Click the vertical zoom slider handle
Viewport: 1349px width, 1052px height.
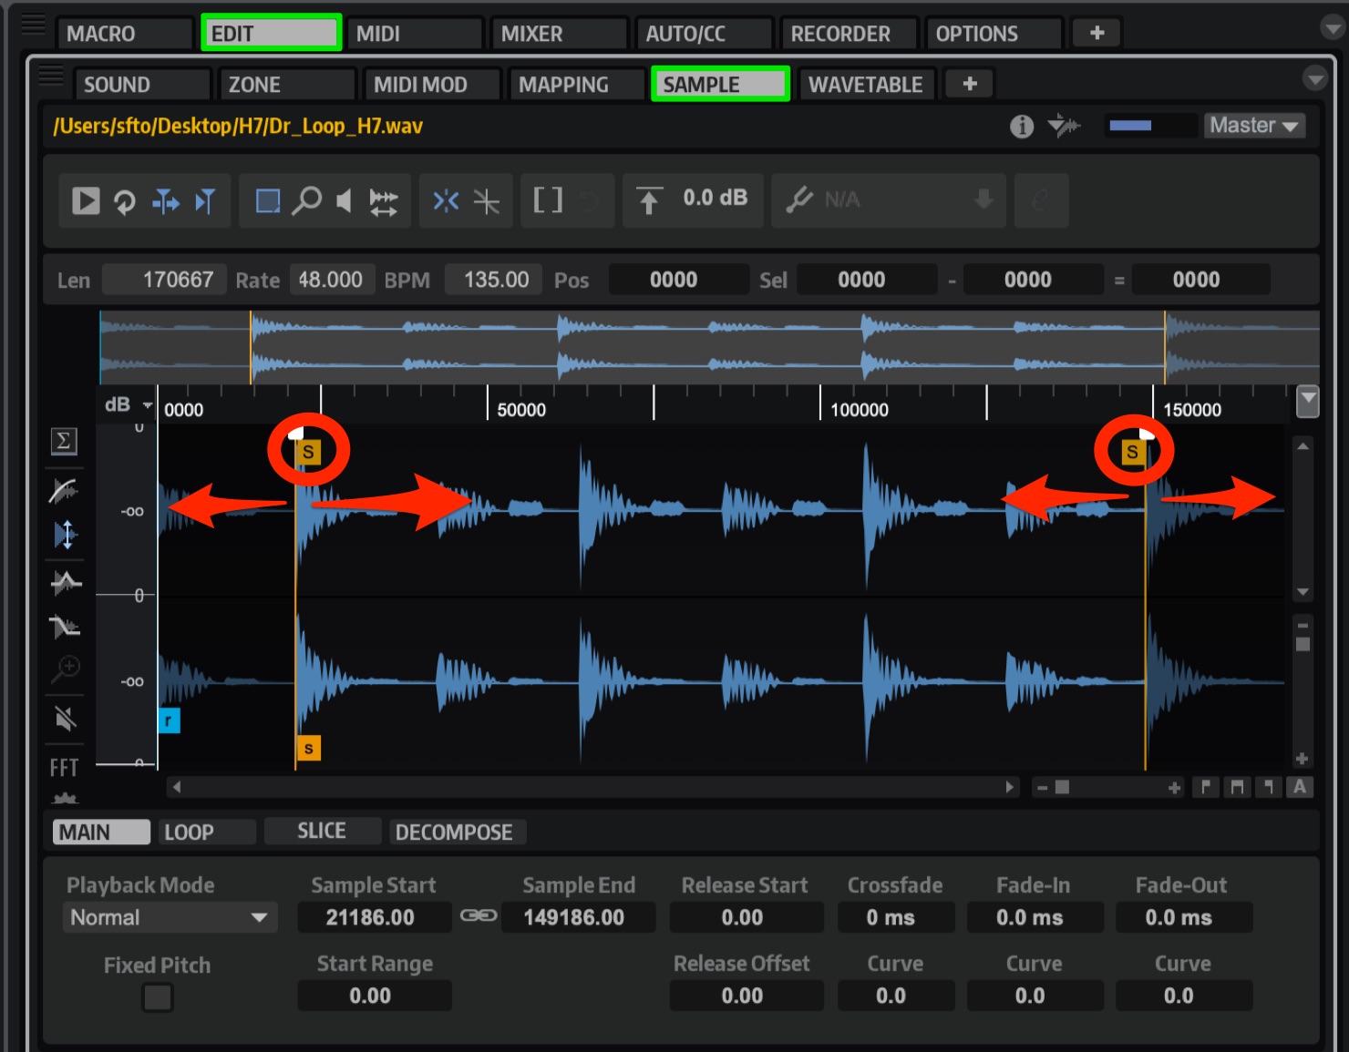click(1303, 644)
